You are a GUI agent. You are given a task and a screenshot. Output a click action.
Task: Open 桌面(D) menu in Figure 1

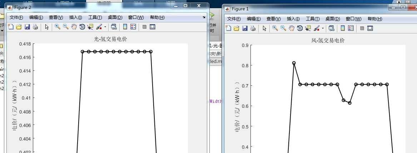click(x=332, y=19)
